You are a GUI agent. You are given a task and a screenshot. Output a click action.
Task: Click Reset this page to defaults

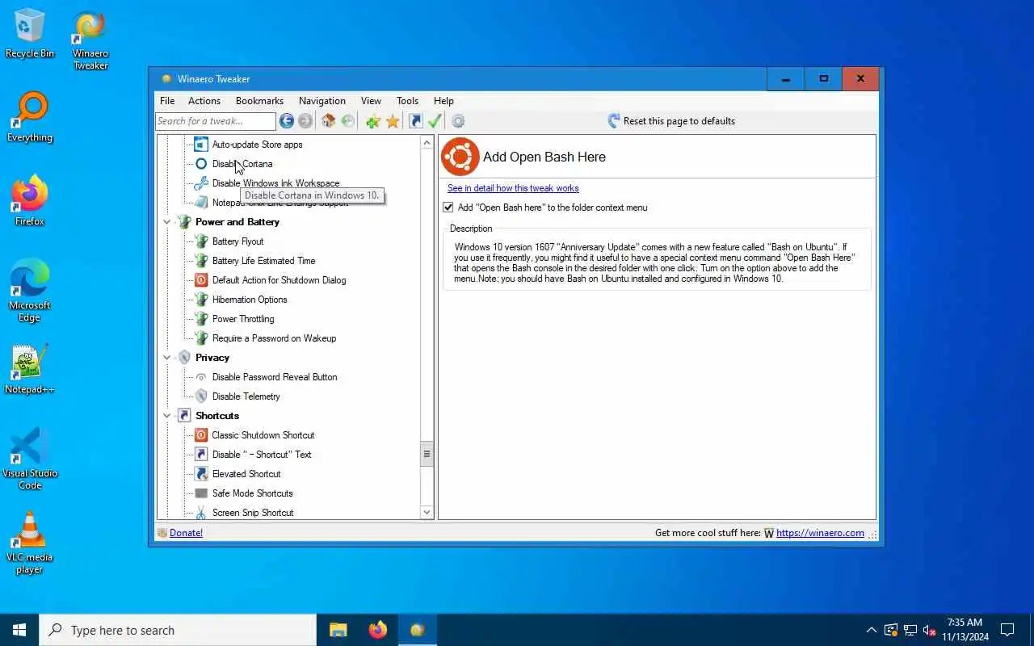click(671, 121)
